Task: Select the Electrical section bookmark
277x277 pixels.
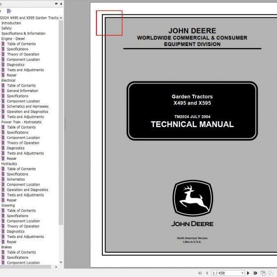Action: pos(8,80)
